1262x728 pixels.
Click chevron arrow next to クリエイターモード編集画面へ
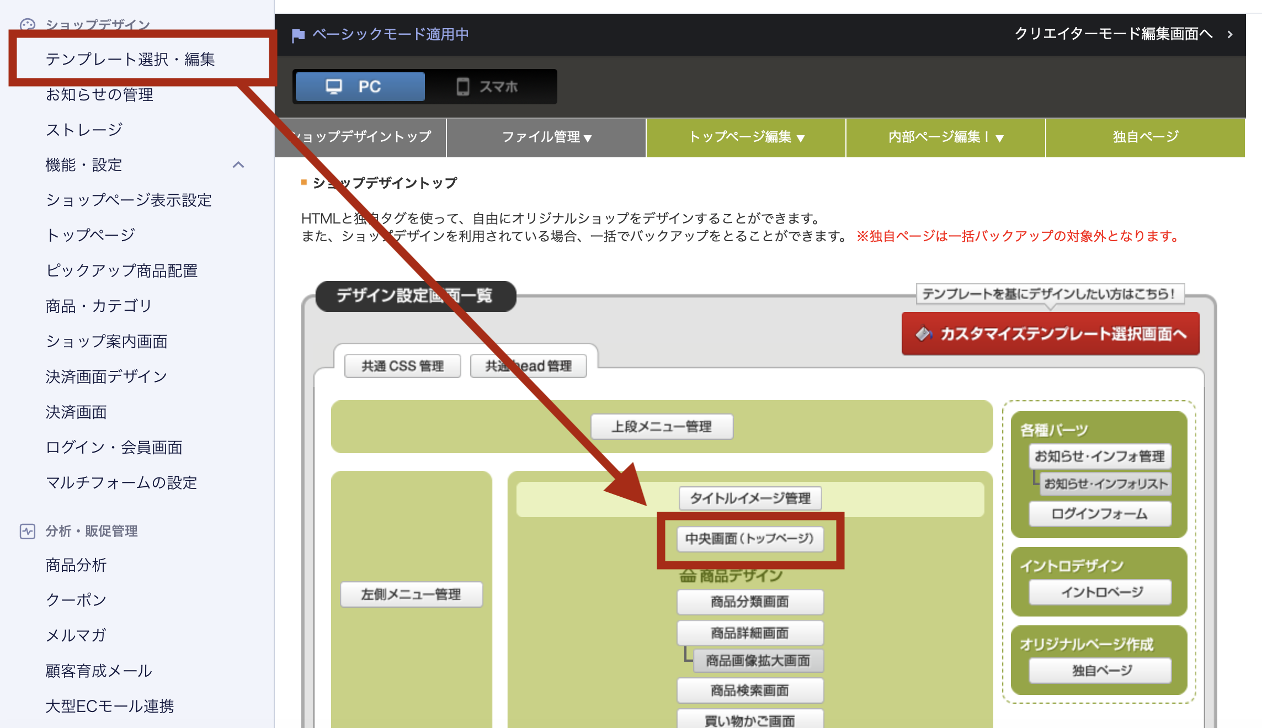1230,34
